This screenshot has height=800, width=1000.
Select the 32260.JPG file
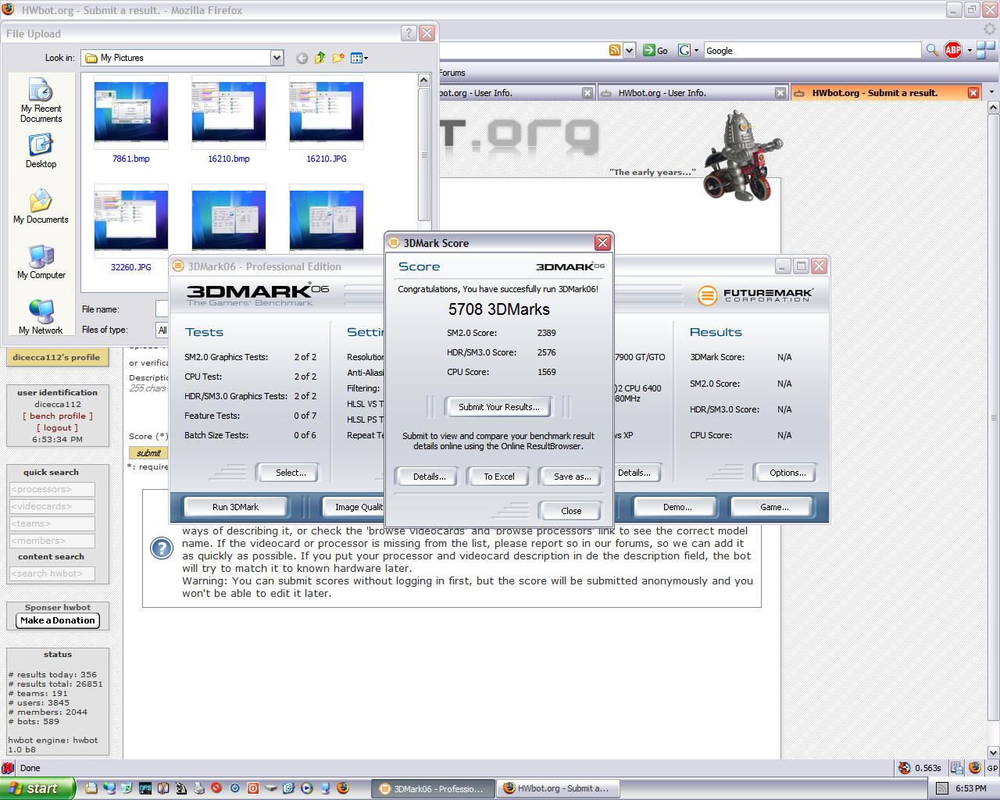click(x=130, y=227)
